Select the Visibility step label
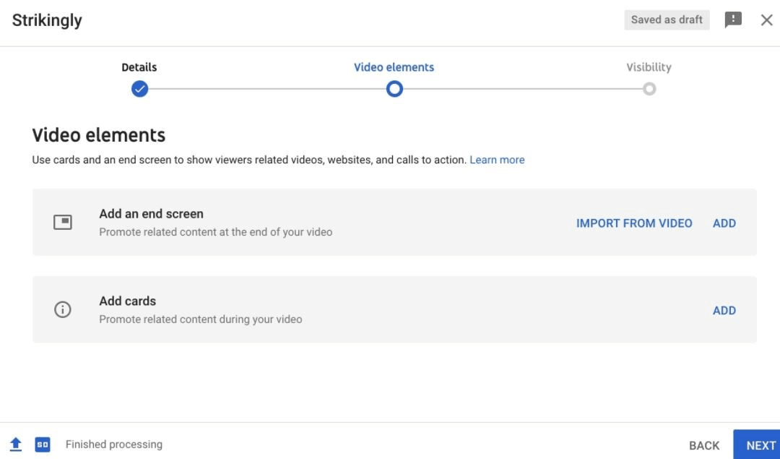Viewport: 780px width, 459px height. coord(648,67)
